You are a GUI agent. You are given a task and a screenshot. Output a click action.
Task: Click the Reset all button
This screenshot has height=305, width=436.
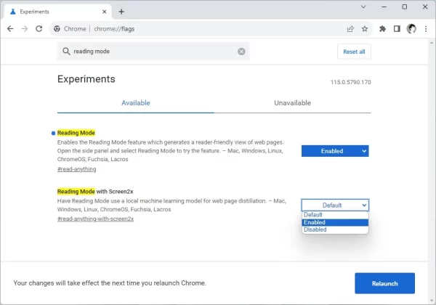[354, 52]
